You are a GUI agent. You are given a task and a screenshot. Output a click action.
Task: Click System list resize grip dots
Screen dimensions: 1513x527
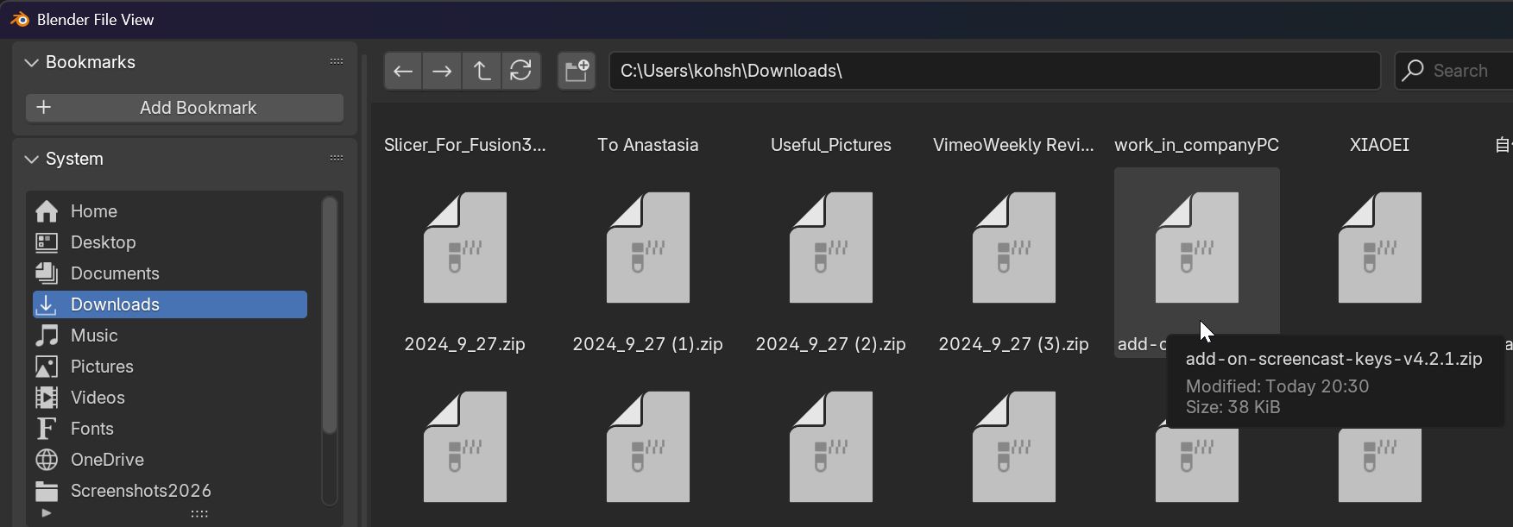pos(199,514)
